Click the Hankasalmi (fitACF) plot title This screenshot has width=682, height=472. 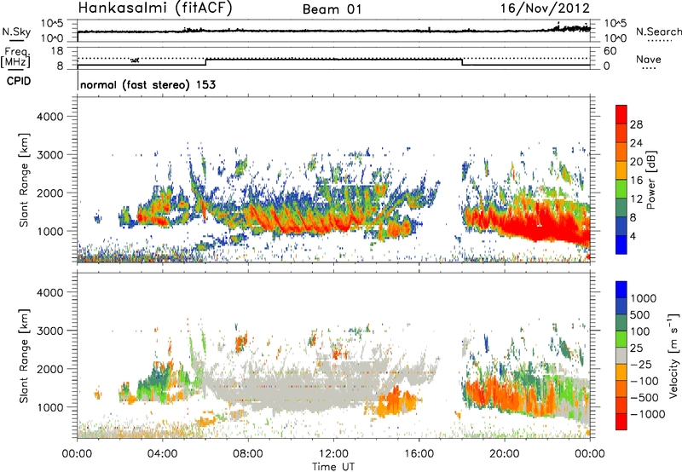point(155,8)
